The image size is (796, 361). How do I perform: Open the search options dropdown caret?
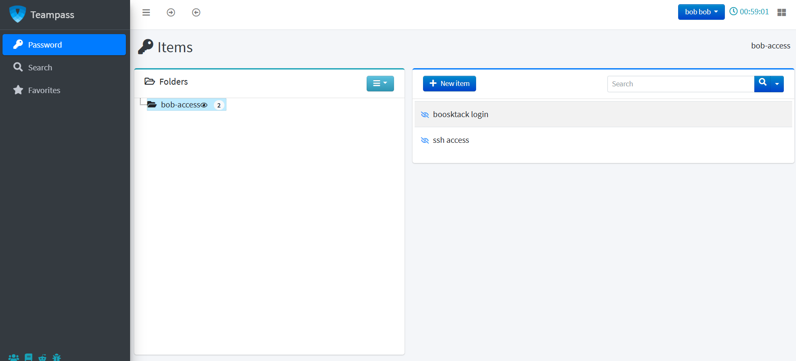(x=777, y=84)
